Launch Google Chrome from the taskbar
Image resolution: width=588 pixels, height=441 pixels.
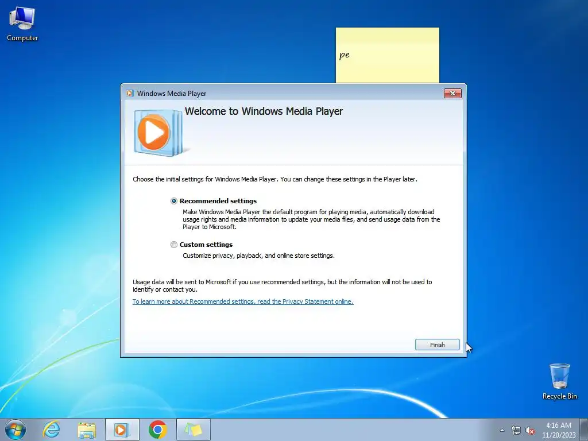tap(157, 430)
